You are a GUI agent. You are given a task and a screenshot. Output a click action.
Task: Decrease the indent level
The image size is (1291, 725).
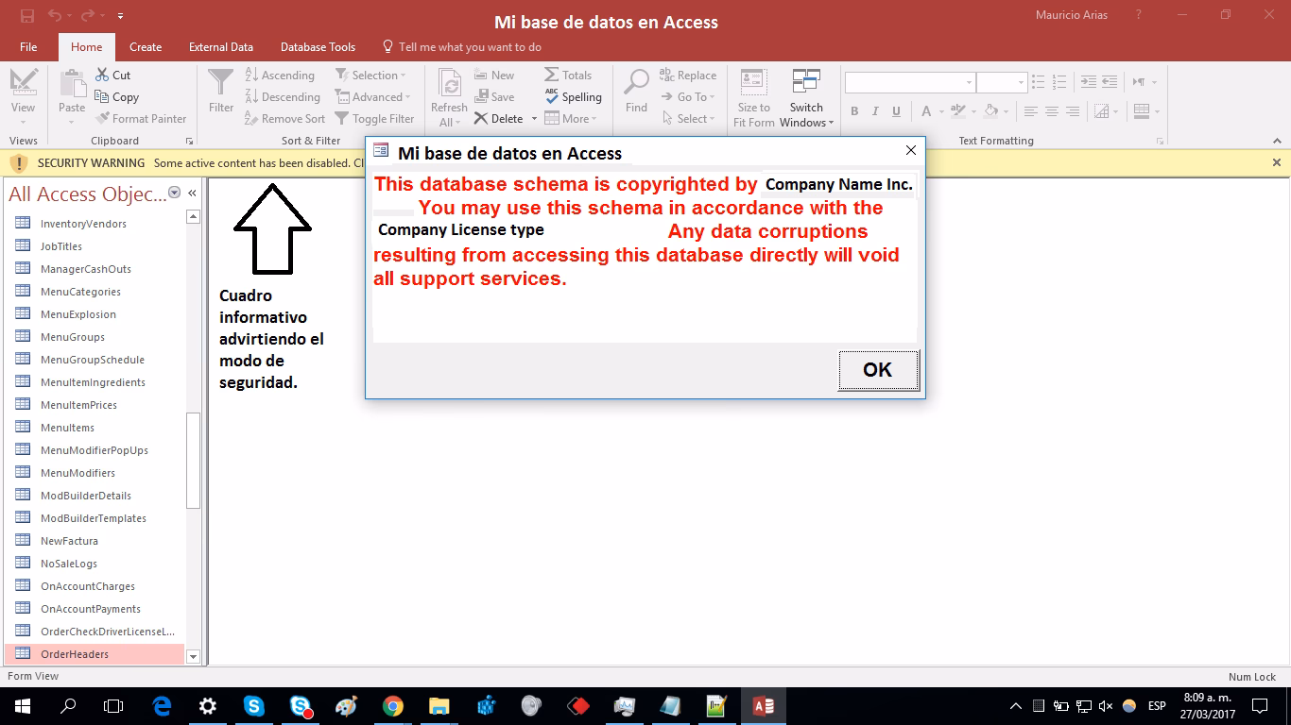1110,82
